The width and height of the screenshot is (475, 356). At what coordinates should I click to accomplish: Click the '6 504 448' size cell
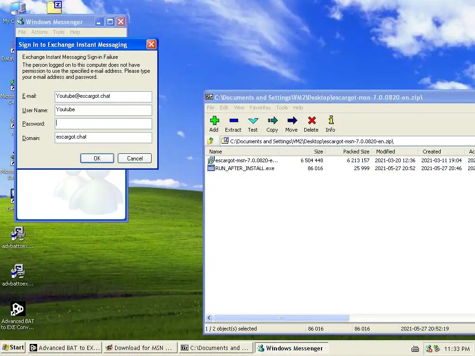[x=312, y=160]
